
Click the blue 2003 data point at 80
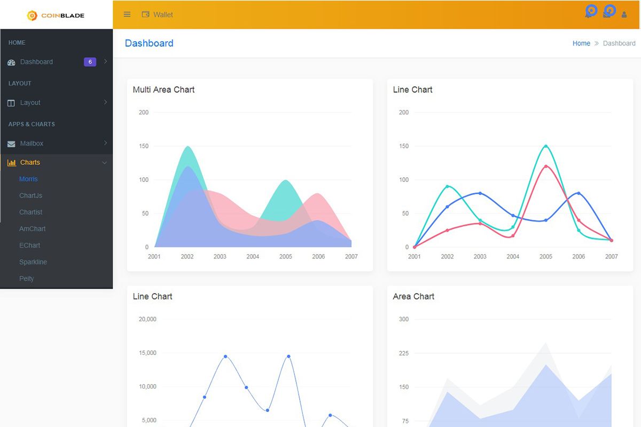[x=480, y=193]
